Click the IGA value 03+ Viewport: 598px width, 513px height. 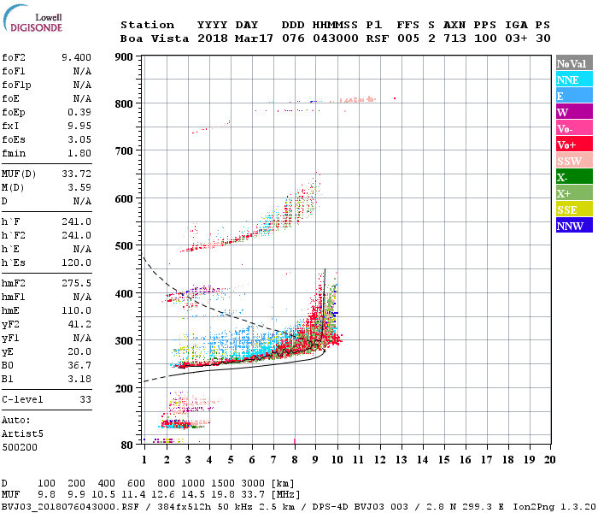click(516, 38)
